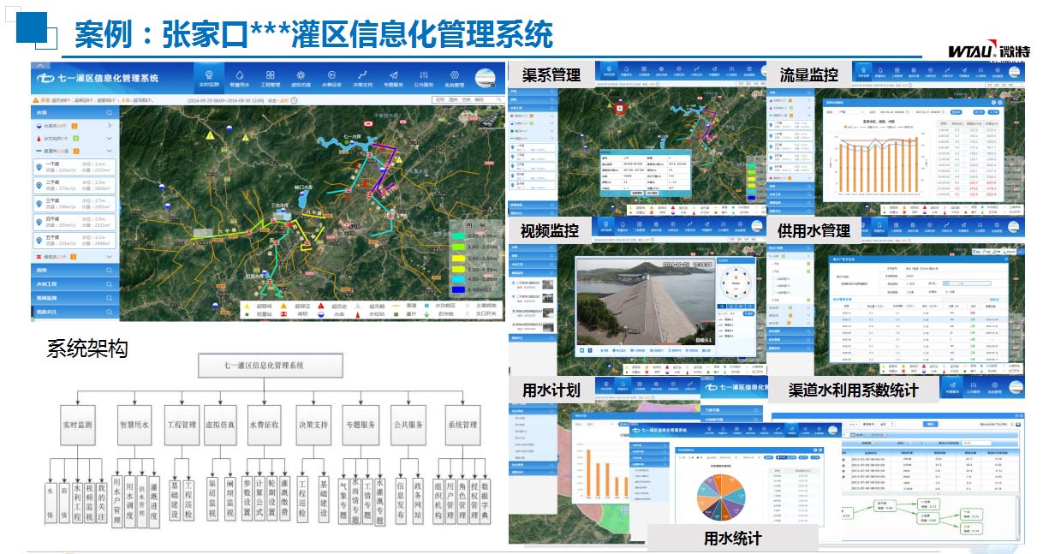Collapse the 水文站 list chevron
This screenshot has height=554, width=1043.
[109, 138]
